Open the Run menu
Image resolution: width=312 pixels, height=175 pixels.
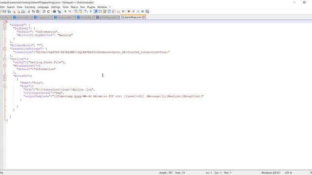click(82, 7)
